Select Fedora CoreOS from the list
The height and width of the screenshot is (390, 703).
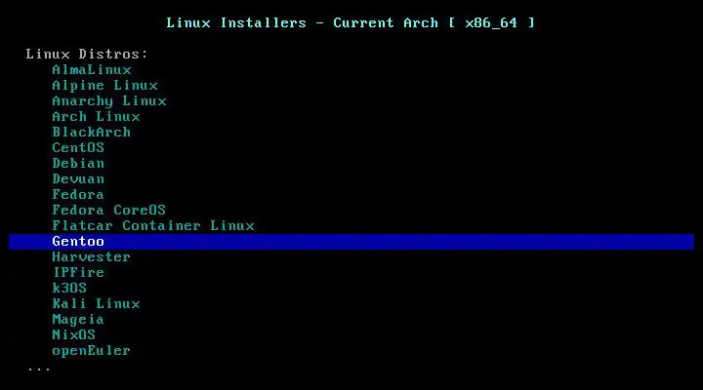109,210
